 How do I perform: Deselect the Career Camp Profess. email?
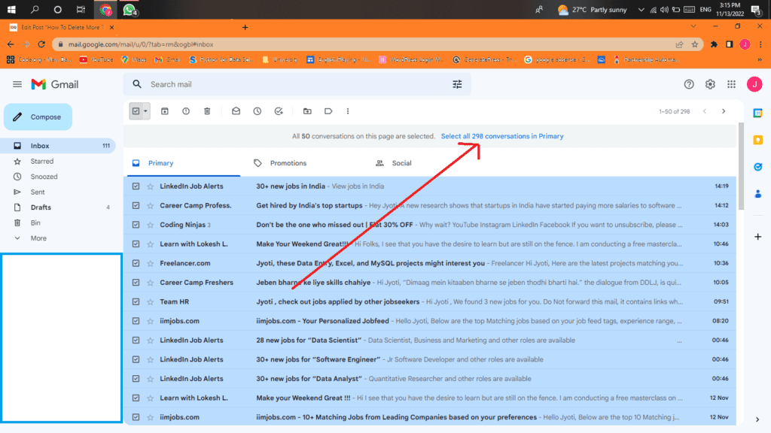pos(136,206)
